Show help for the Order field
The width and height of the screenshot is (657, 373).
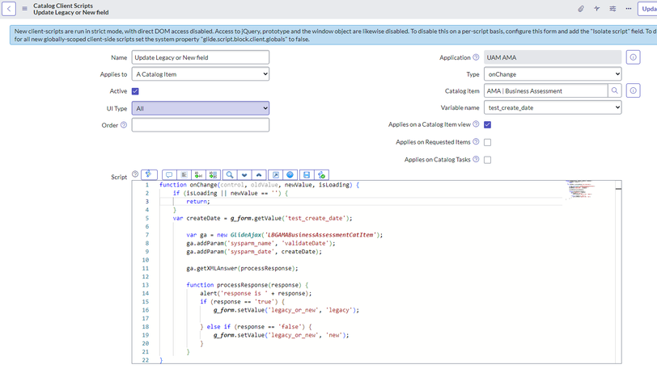coord(124,125)
